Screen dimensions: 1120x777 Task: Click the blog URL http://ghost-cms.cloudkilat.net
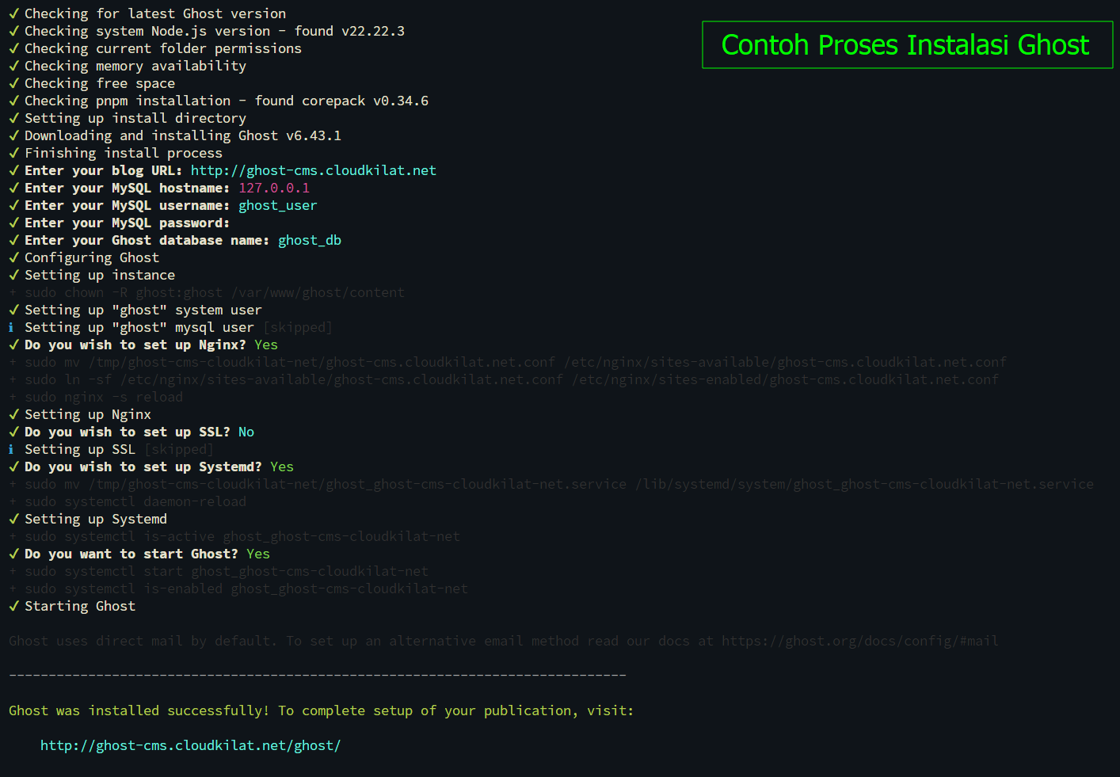[314, 170]
